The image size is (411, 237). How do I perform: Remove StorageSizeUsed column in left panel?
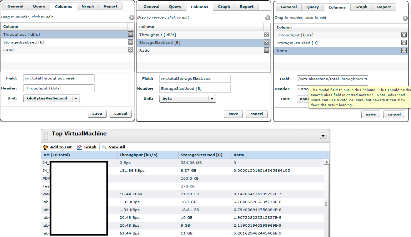click(x=130, y=42)
